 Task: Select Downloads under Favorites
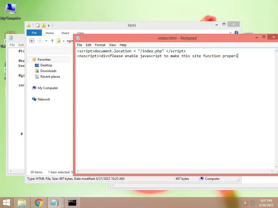[48, 71]
